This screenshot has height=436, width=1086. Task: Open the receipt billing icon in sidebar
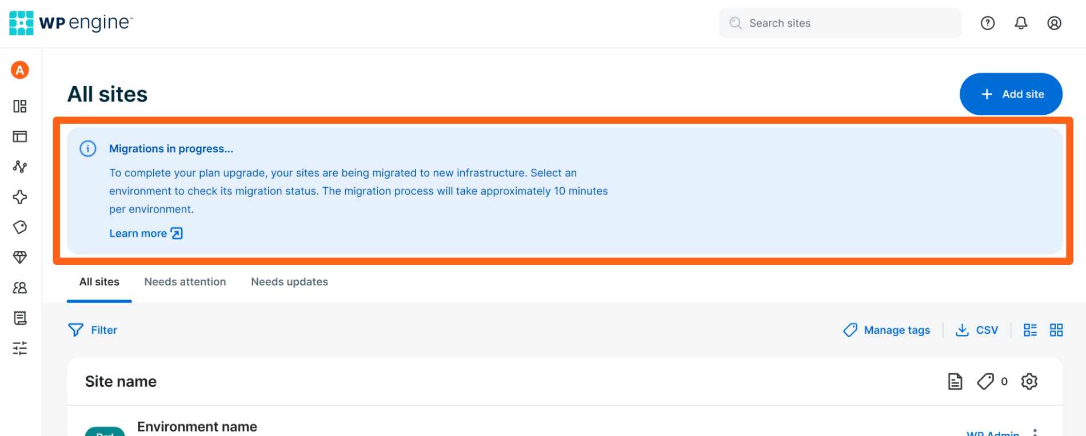[x=20, y=318]
